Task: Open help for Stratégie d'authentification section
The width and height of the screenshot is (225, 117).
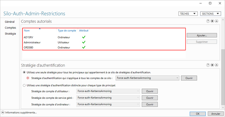Action: (x=208, y=65)
